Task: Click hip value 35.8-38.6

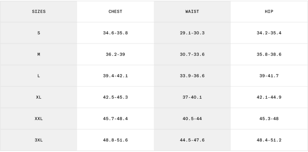Action: 269,54
